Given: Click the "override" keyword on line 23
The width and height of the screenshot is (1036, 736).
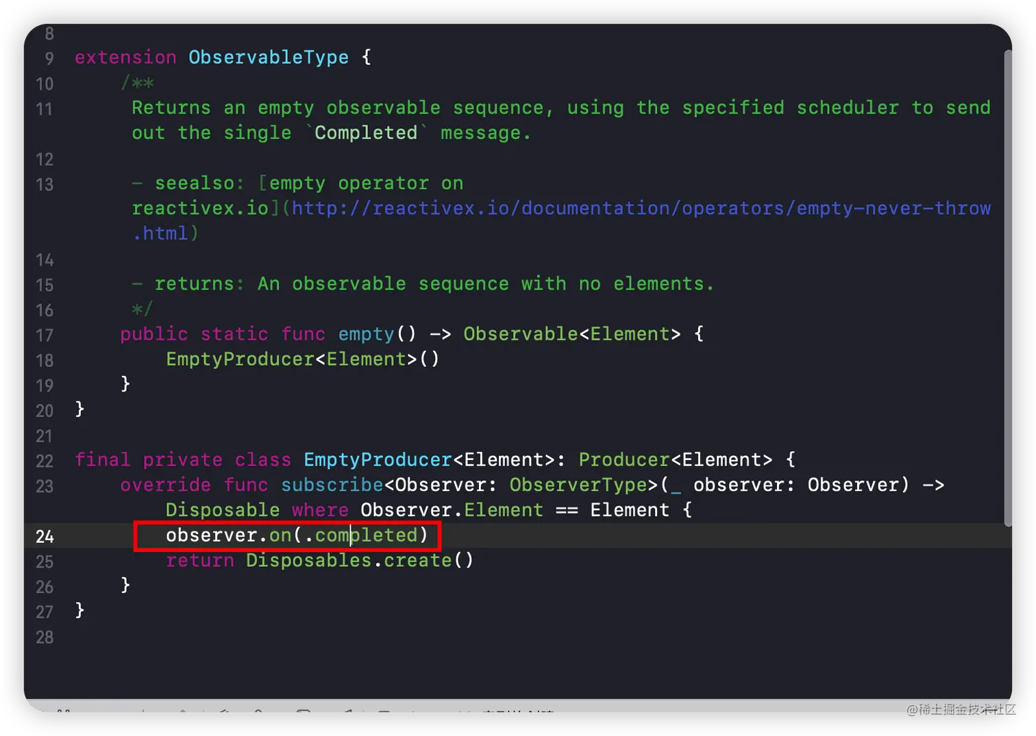Looking at the screenshot, I should tap(166, 485).
